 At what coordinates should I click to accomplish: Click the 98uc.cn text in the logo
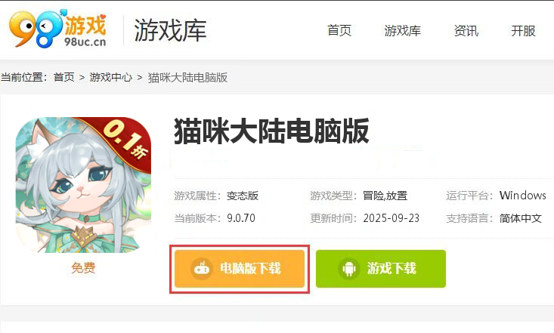click(x=85, y=42)
